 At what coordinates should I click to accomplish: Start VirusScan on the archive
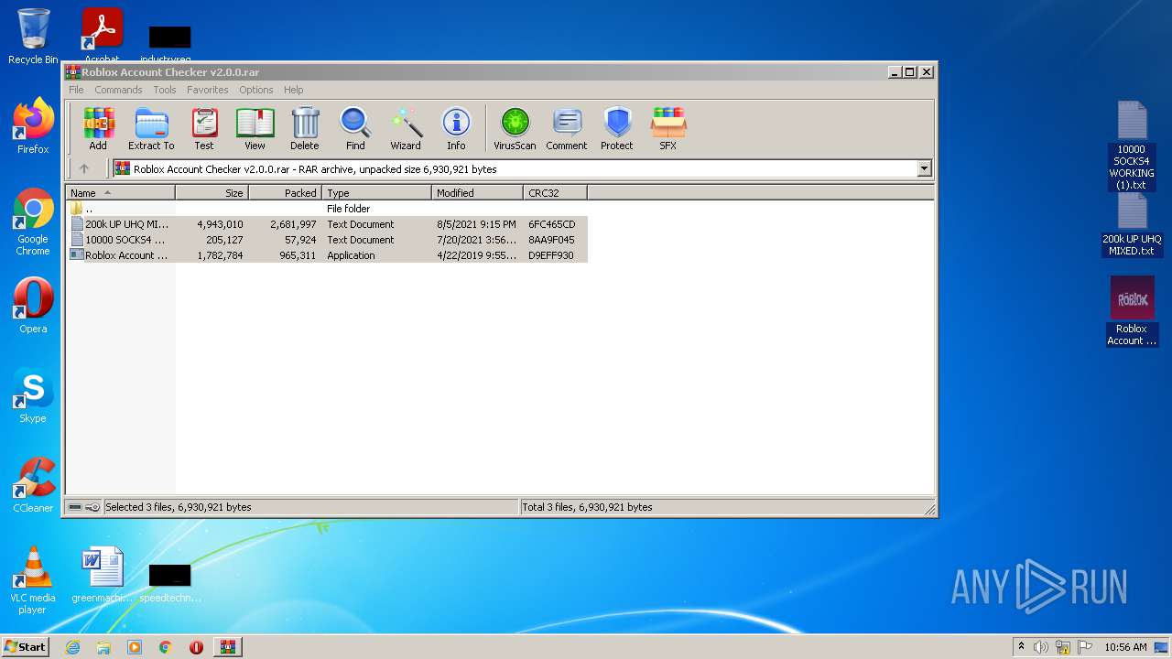point(515,128)
